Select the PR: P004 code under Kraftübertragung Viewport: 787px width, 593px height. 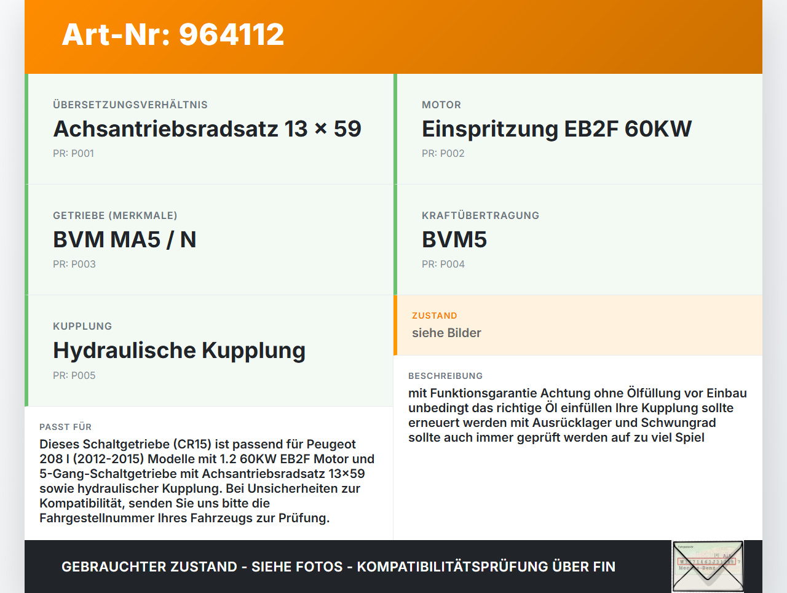[x=443, y=263]
